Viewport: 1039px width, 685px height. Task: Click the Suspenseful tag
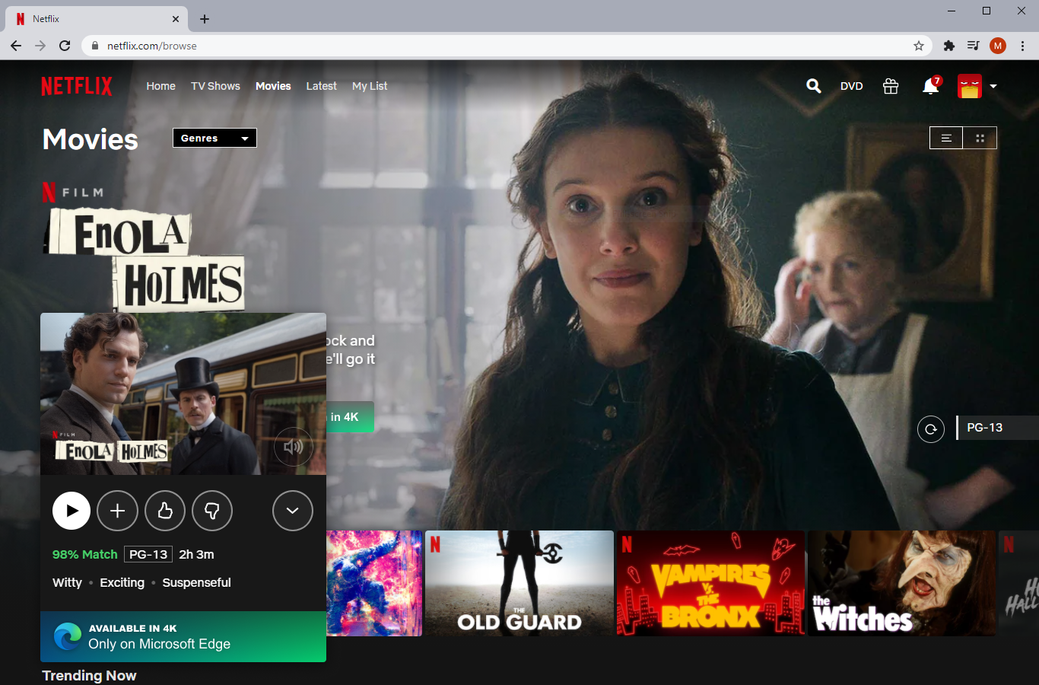pos(196,582)
